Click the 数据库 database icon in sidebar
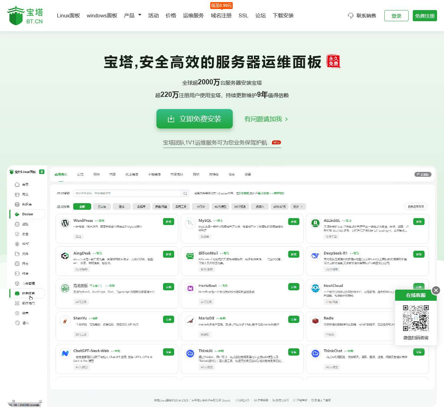This screenshot has height=415, width=444. tap(17, 204)
